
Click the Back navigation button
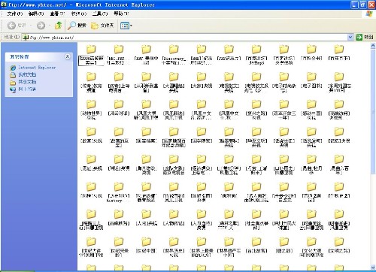point(17,26)
